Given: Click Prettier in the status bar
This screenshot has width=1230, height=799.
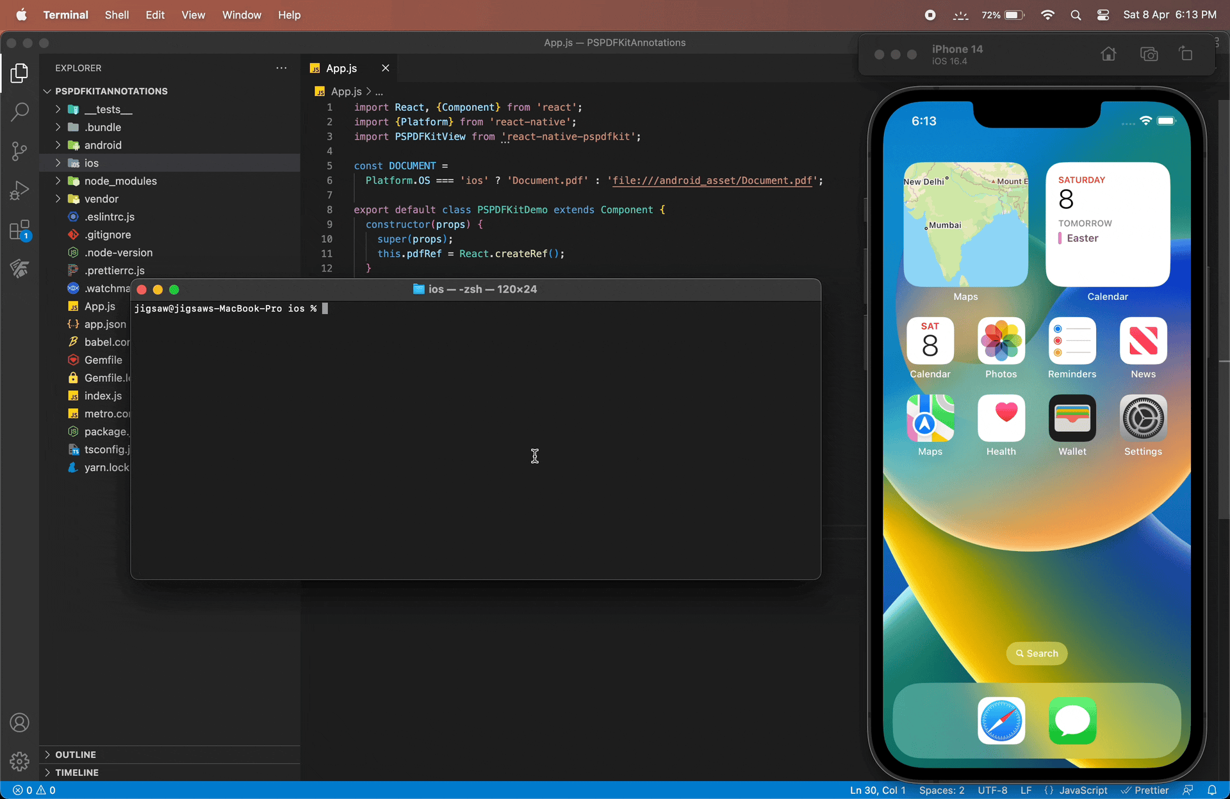Looking at the screenshot, I should pos(1151,790).
